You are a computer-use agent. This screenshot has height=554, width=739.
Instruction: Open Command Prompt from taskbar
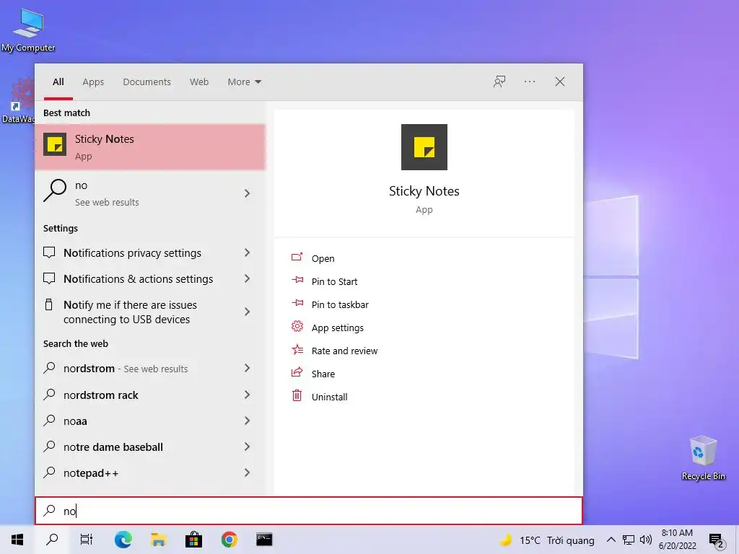(264, 540)
